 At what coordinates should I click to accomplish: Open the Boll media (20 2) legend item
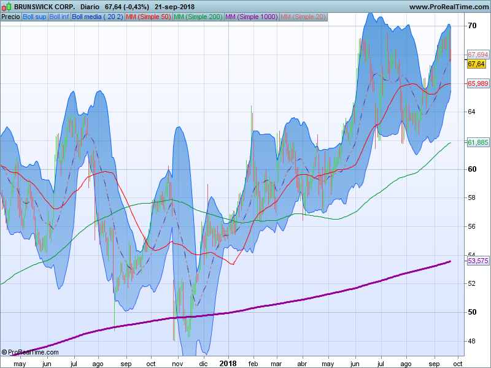click(x=98, y=17)
